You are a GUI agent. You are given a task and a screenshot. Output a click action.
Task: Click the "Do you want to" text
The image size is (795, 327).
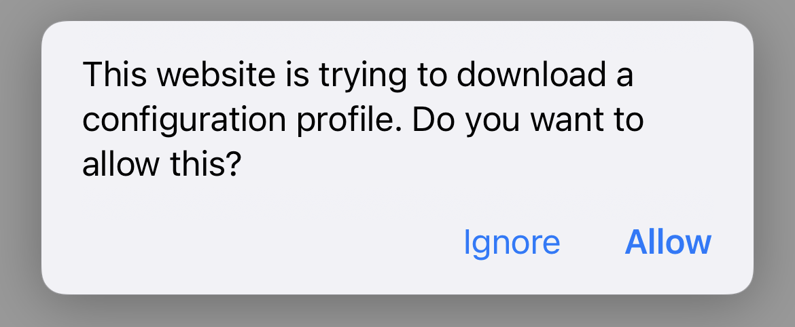pyautogui.click(x=528, y=121)
